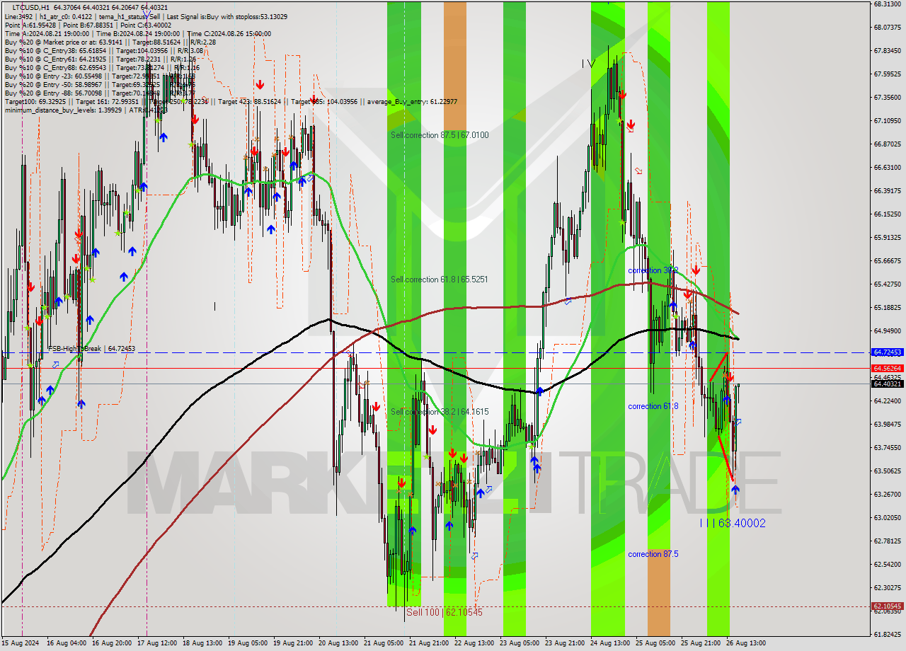Click the 62.30275 price axis value
Viewport: 906px width, 651px height.
click(x=888, y=587)
